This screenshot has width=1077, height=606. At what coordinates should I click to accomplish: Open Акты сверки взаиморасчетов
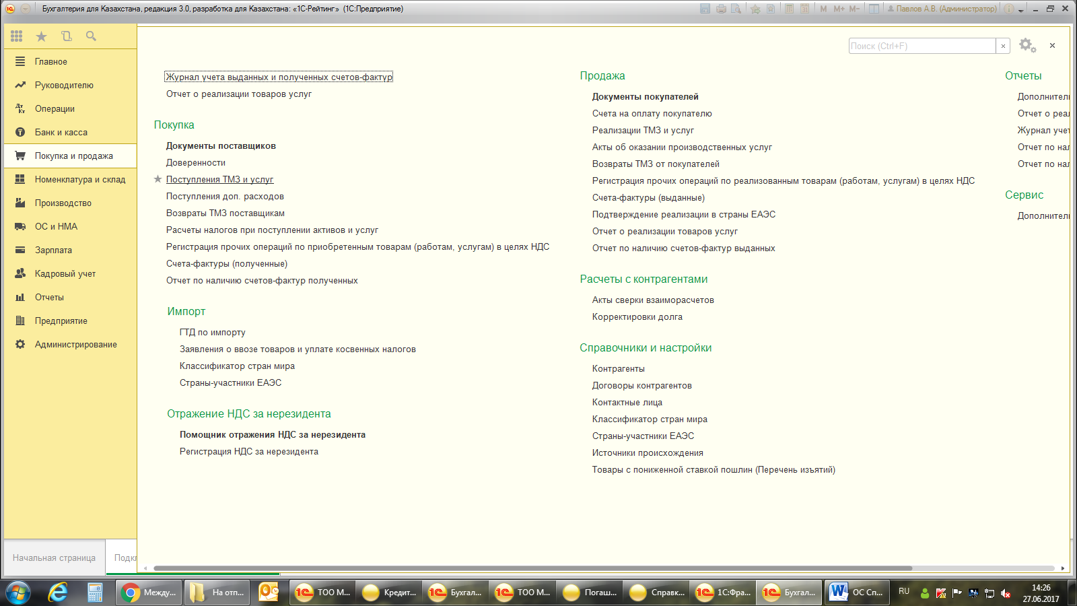tap(653, 300)
